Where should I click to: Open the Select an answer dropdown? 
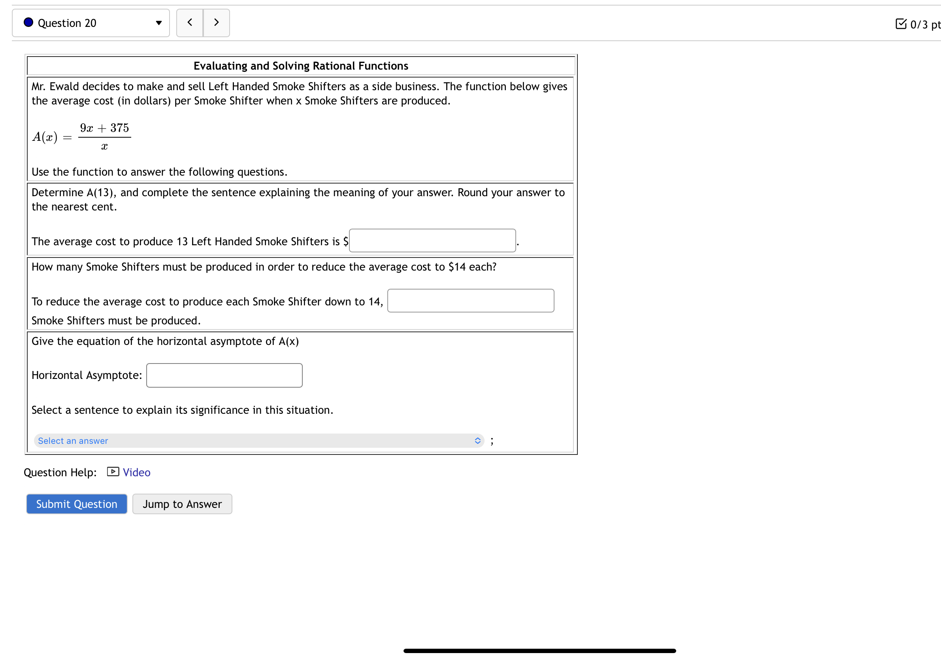click(258, 440)
